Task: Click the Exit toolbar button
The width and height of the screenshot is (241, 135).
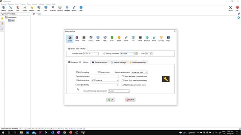Action: 237,8
